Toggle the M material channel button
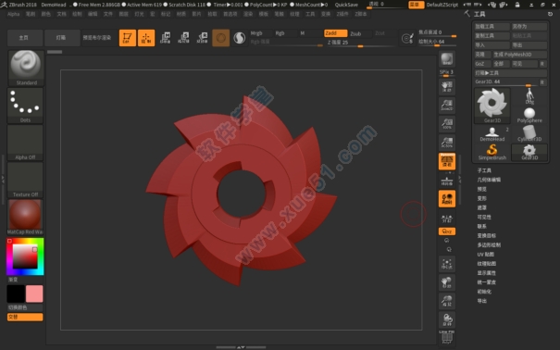 (310, 33)
